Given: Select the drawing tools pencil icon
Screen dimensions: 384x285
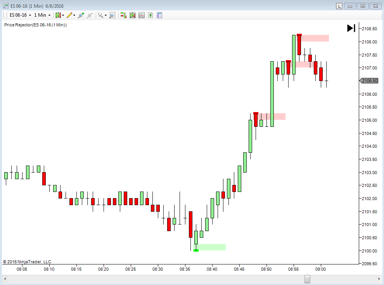Looking at the screenshot, I should tap(69, 15).
